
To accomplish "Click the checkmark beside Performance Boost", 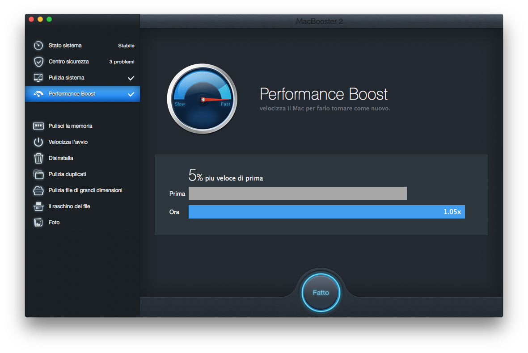I will [x=131, y=94].
